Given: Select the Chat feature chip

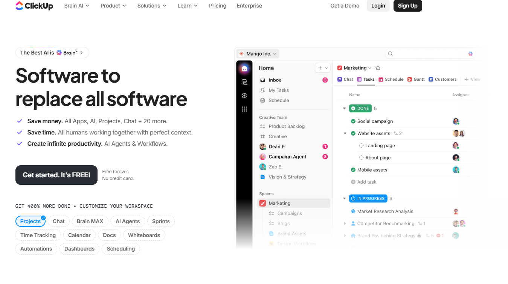Looking at the screenshot, I should (59, 221).
